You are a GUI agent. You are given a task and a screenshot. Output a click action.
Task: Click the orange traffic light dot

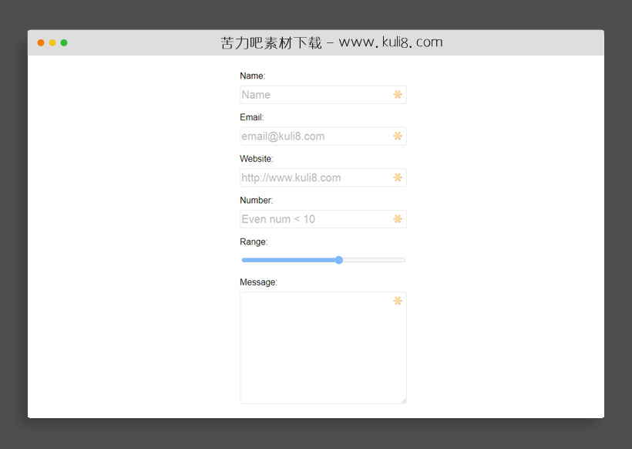click(x=40, y=42)
